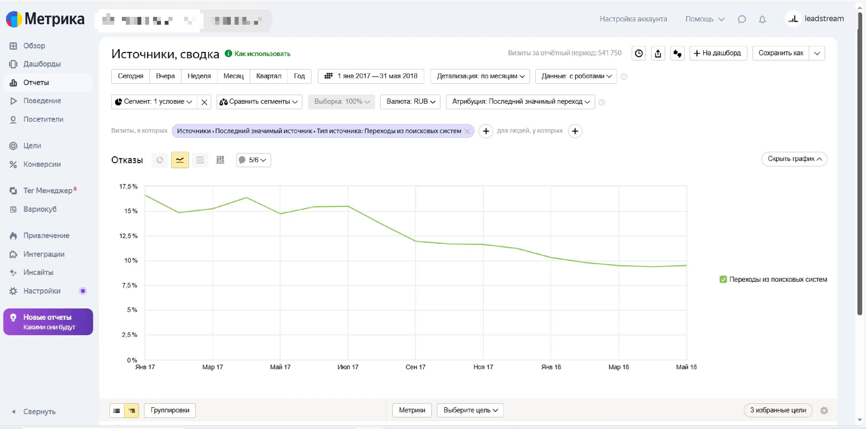Switch to flat list table view
This screenshot has width=866, height=429.
click(117, 411)
